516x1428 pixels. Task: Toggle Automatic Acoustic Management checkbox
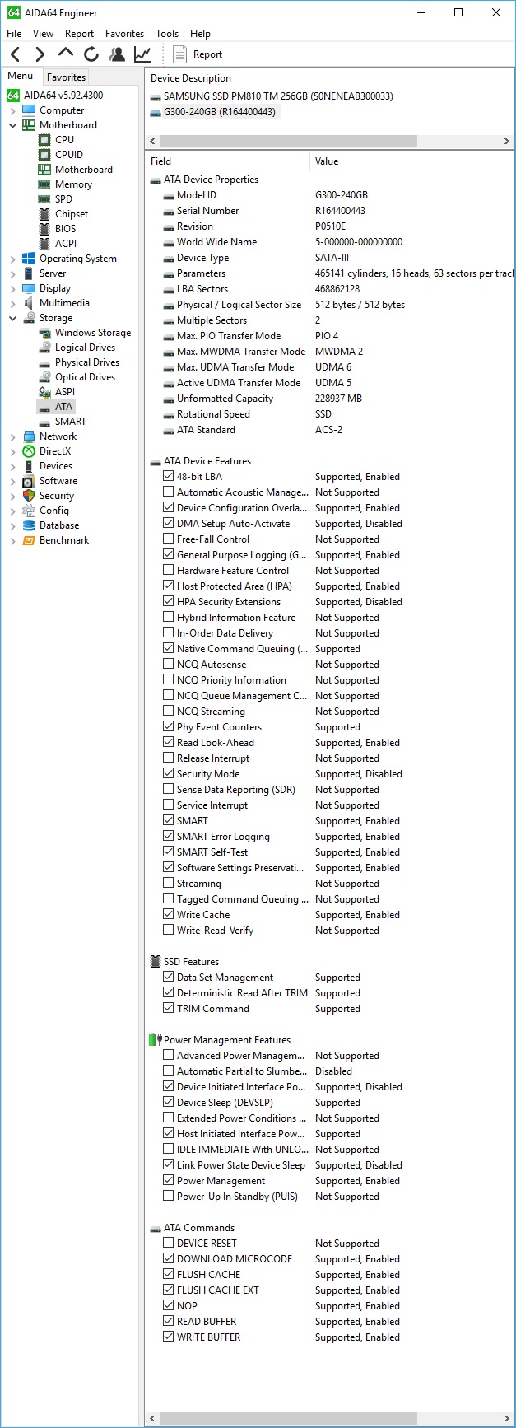point(169,492)
